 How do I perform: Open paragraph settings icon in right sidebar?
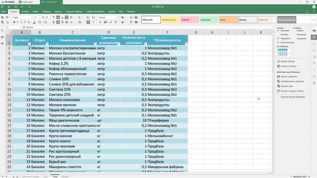314,63
